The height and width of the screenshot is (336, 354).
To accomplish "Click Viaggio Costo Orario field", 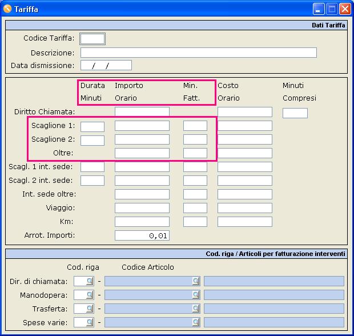I will pos(245,208).
